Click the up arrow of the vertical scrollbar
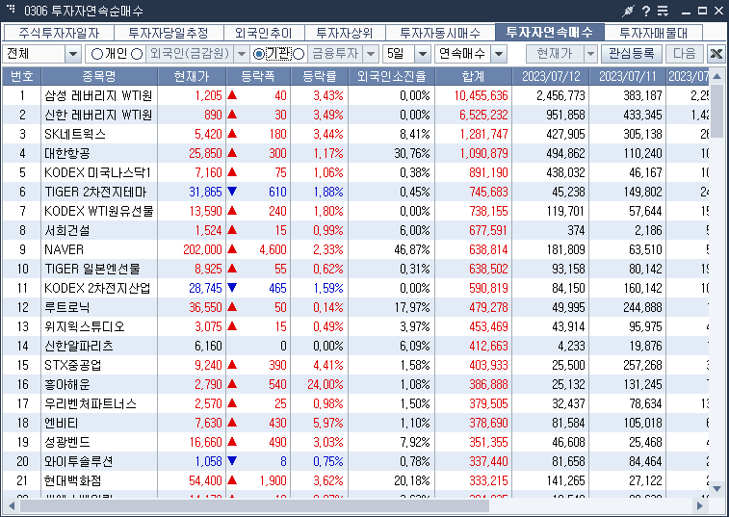 pos(716,76)
